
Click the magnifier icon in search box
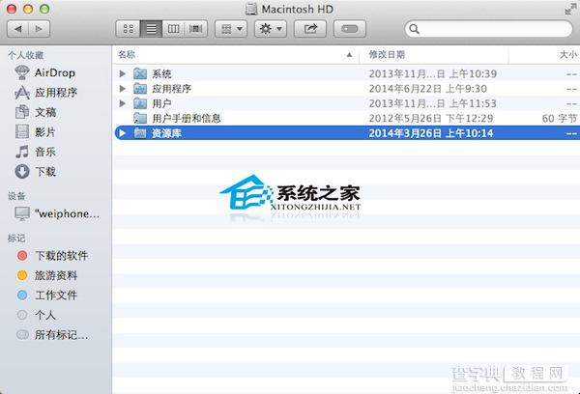point(415,29)
